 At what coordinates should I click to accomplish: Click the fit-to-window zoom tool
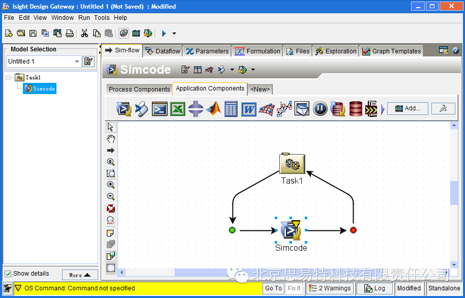click(110, 208)
